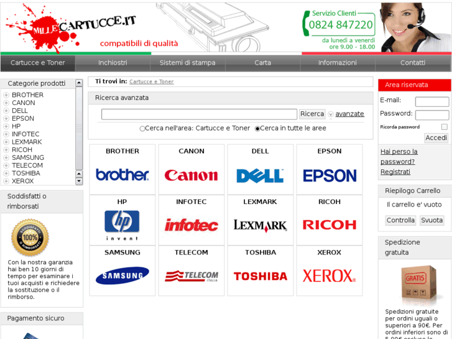
Task: Expand the HP category tree node
Action: click(6, 126)
